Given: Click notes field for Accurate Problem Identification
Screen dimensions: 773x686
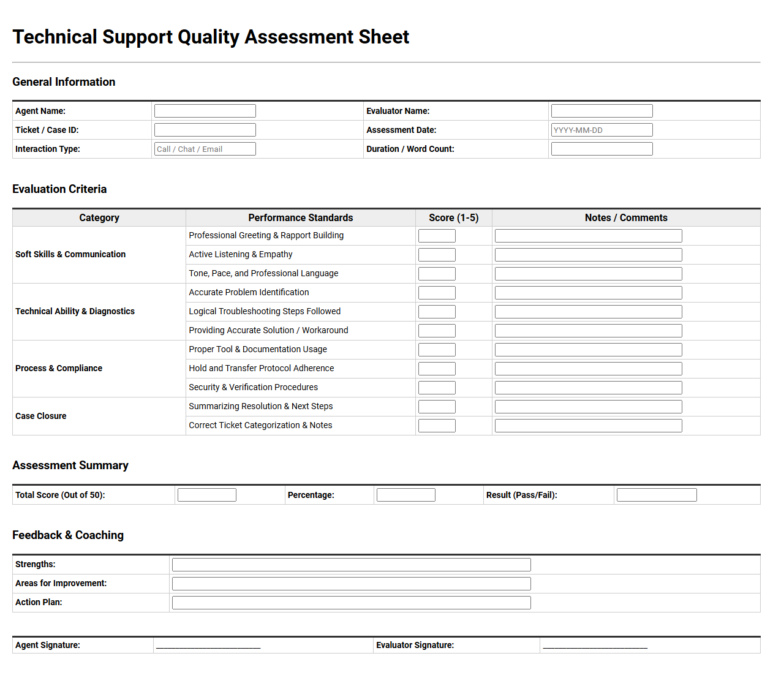Looking at the screenshot, I should 589,293.
